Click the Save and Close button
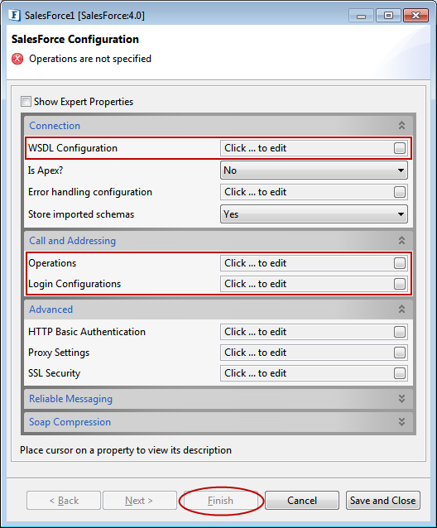Screen dimensions: 437x528 tap(383, 501)
